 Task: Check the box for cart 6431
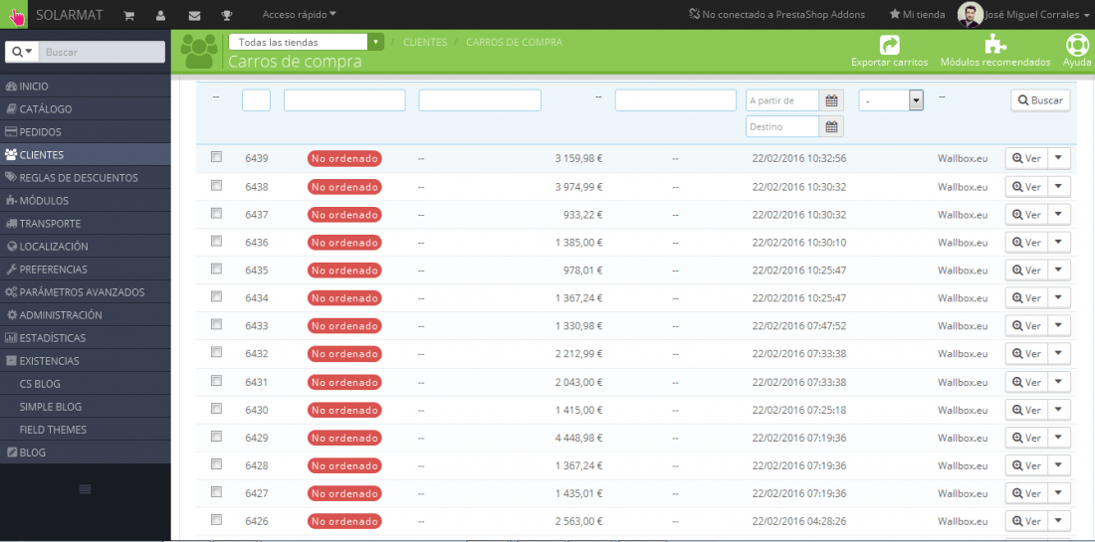pyautogui.click(x=216, y=380)
